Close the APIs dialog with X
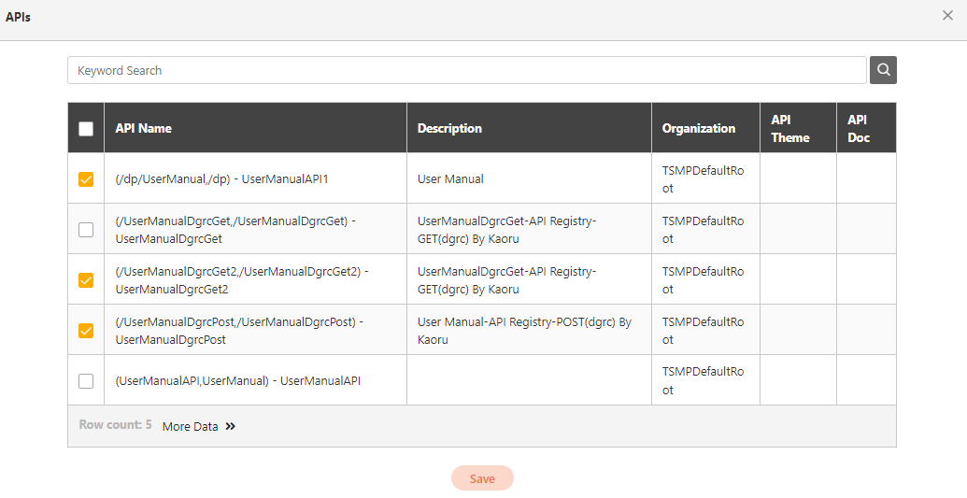Viewport: 967px width, 498px height. (x=947, y=15)
